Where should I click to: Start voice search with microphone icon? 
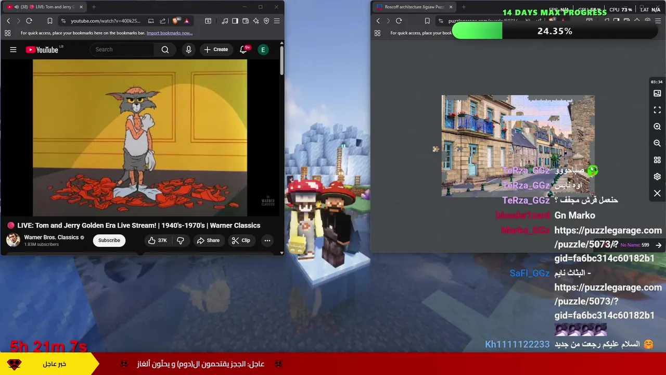(188, 49)
